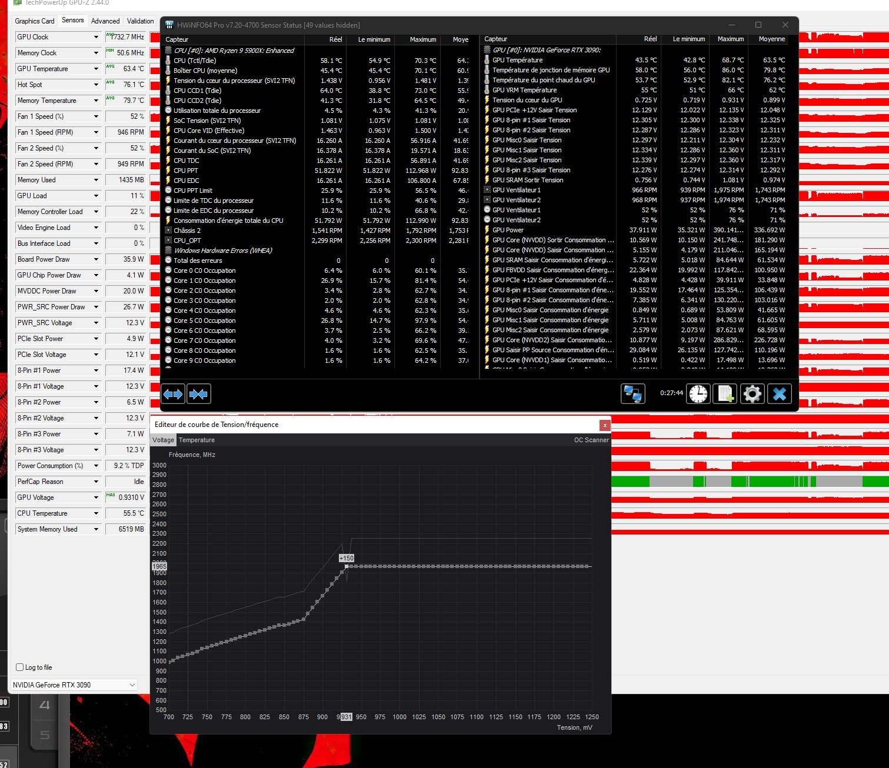Click the OC Scanner button
The height and width of the screenshot is (768, 889).
[x=591, y=440]
